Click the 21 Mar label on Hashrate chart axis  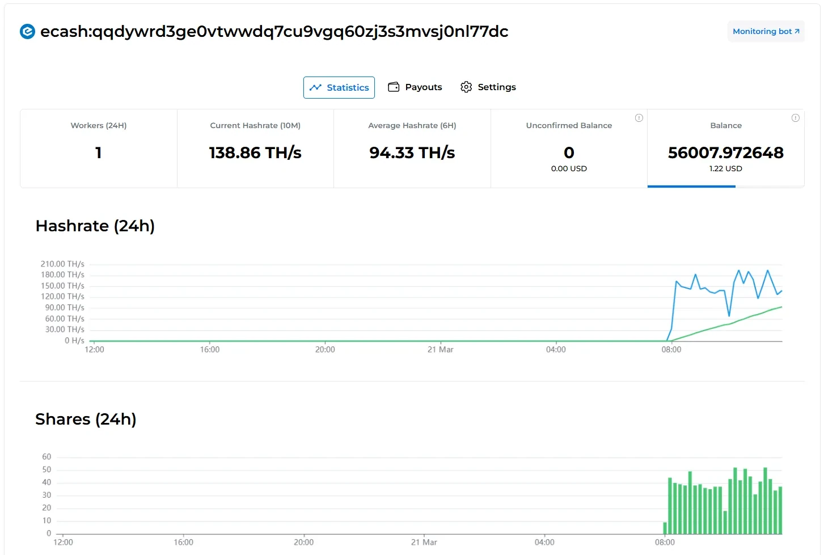tap(440, 350)
